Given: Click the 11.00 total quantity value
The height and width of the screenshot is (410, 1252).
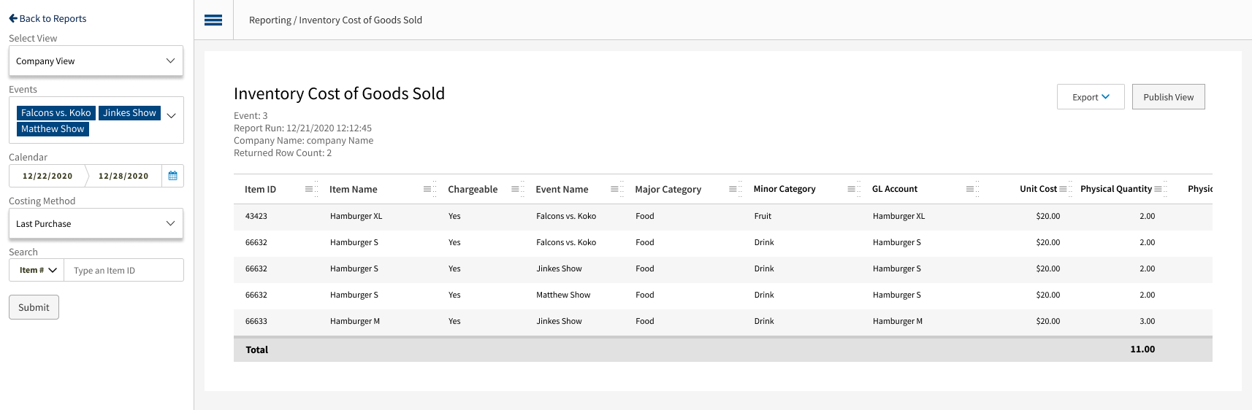Looking at the screenshot, I should pos(1142,349).
